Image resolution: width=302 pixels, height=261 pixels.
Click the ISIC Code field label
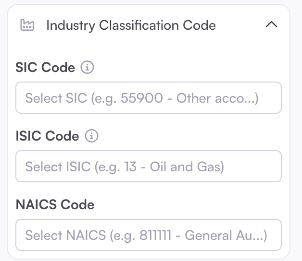point(47,136)
